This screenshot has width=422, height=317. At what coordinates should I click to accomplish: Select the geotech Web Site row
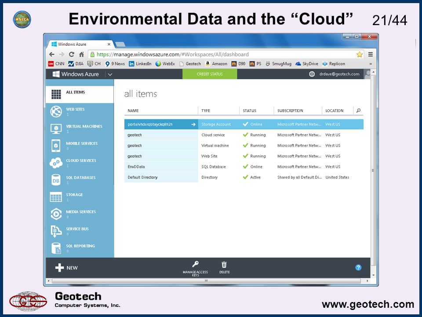(x=244, y=156)
